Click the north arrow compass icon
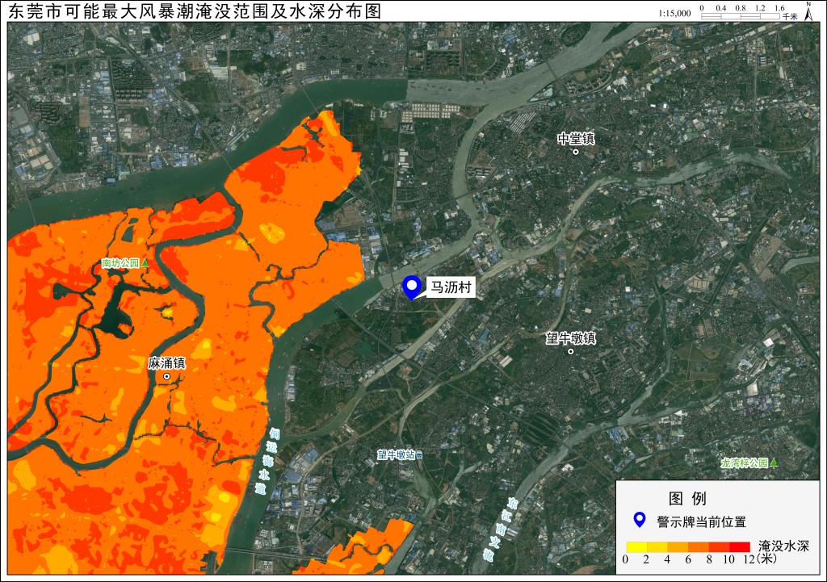This screenshot has width=827, height=582. click(808, 11)
